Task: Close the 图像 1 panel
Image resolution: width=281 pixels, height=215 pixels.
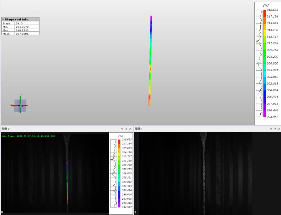Action: [x=279, y=129]
